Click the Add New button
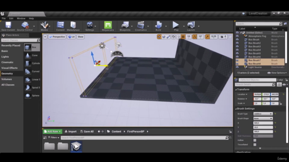 (x=52, y=131)
